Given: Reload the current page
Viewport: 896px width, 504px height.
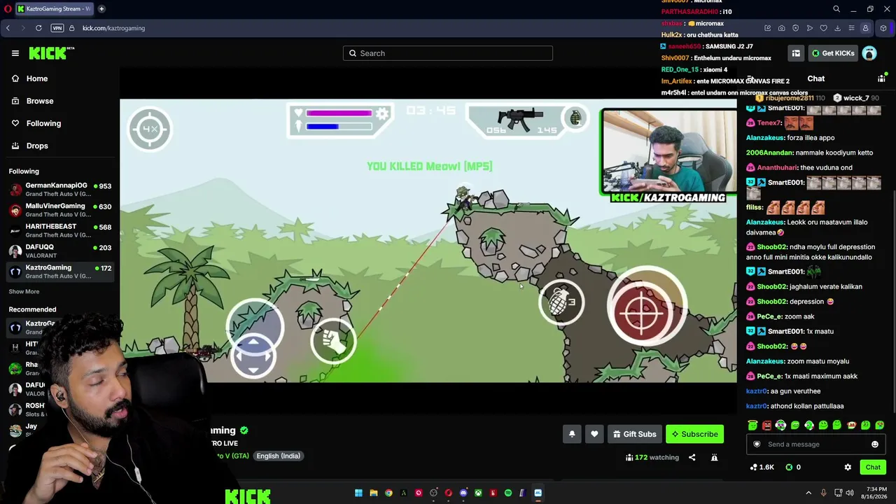Looking at the screenshot, I should tap(38, 28).
